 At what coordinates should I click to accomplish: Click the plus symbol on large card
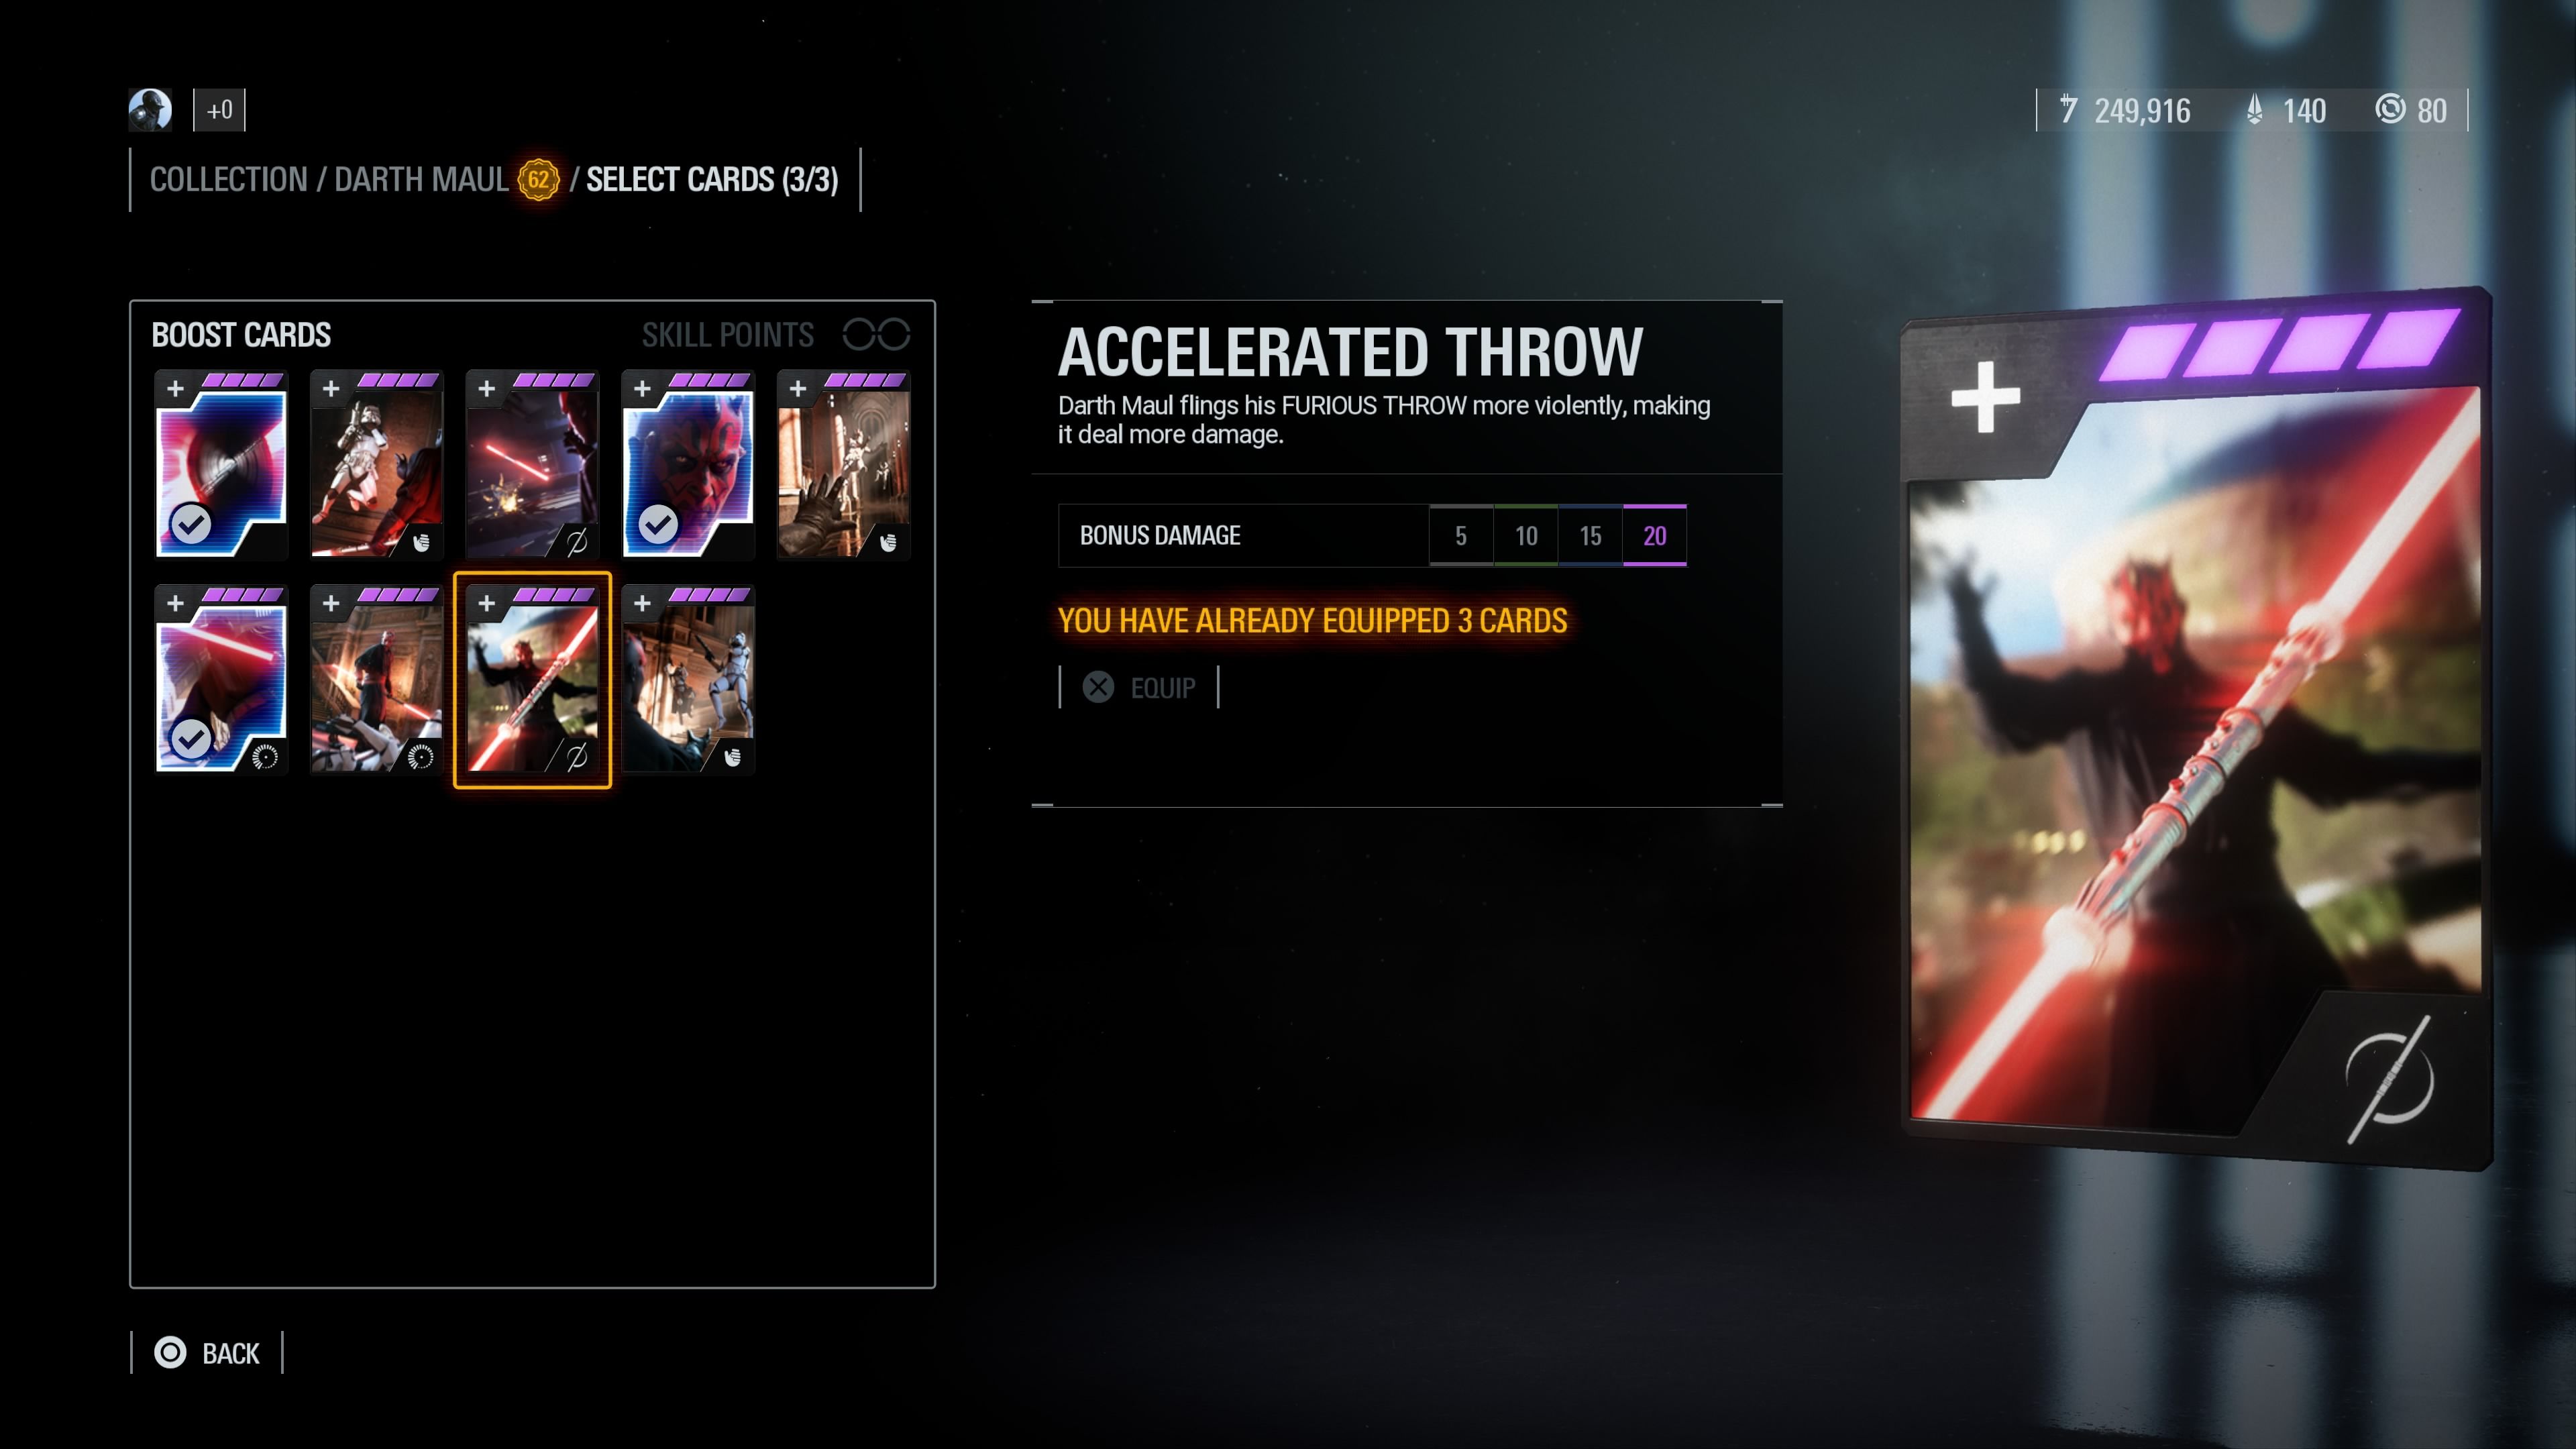pos(1985,397)
